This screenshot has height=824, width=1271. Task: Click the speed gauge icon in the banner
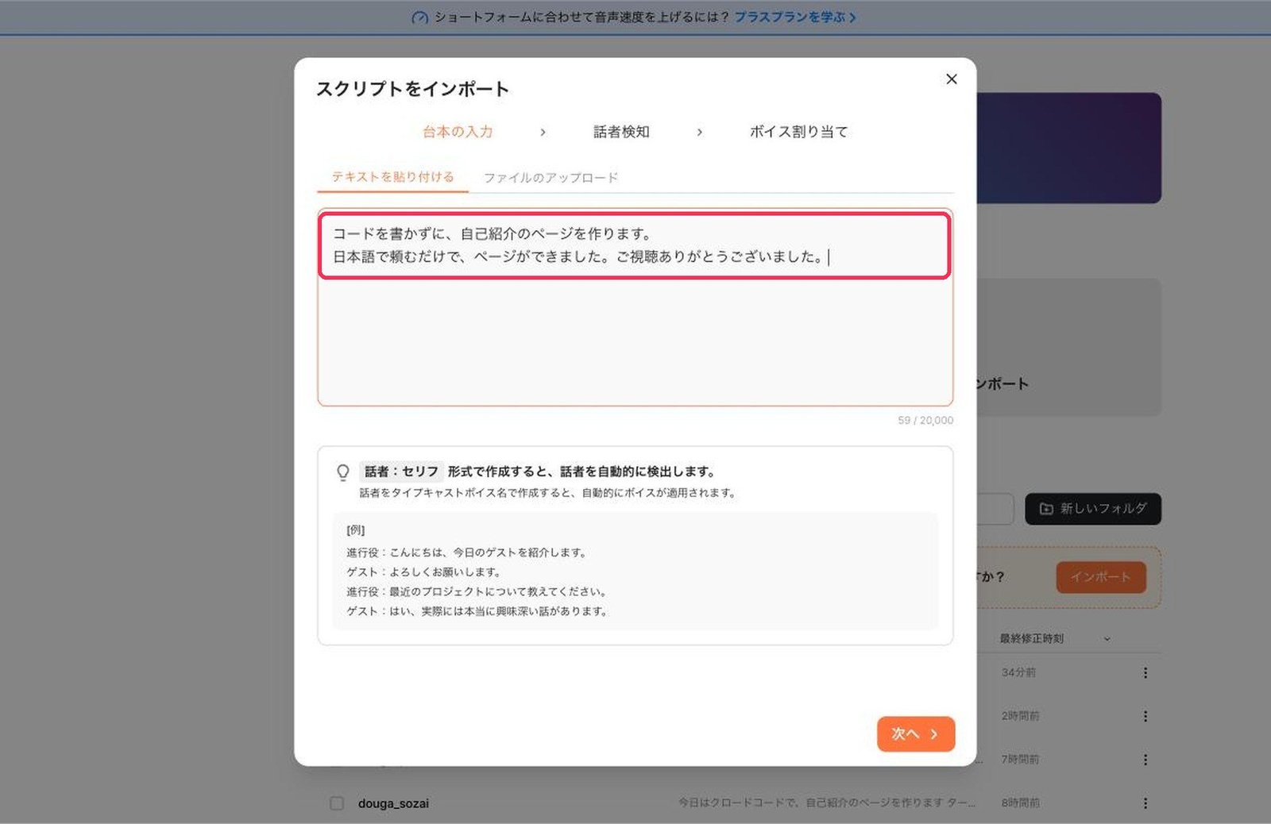coord(420,17)
